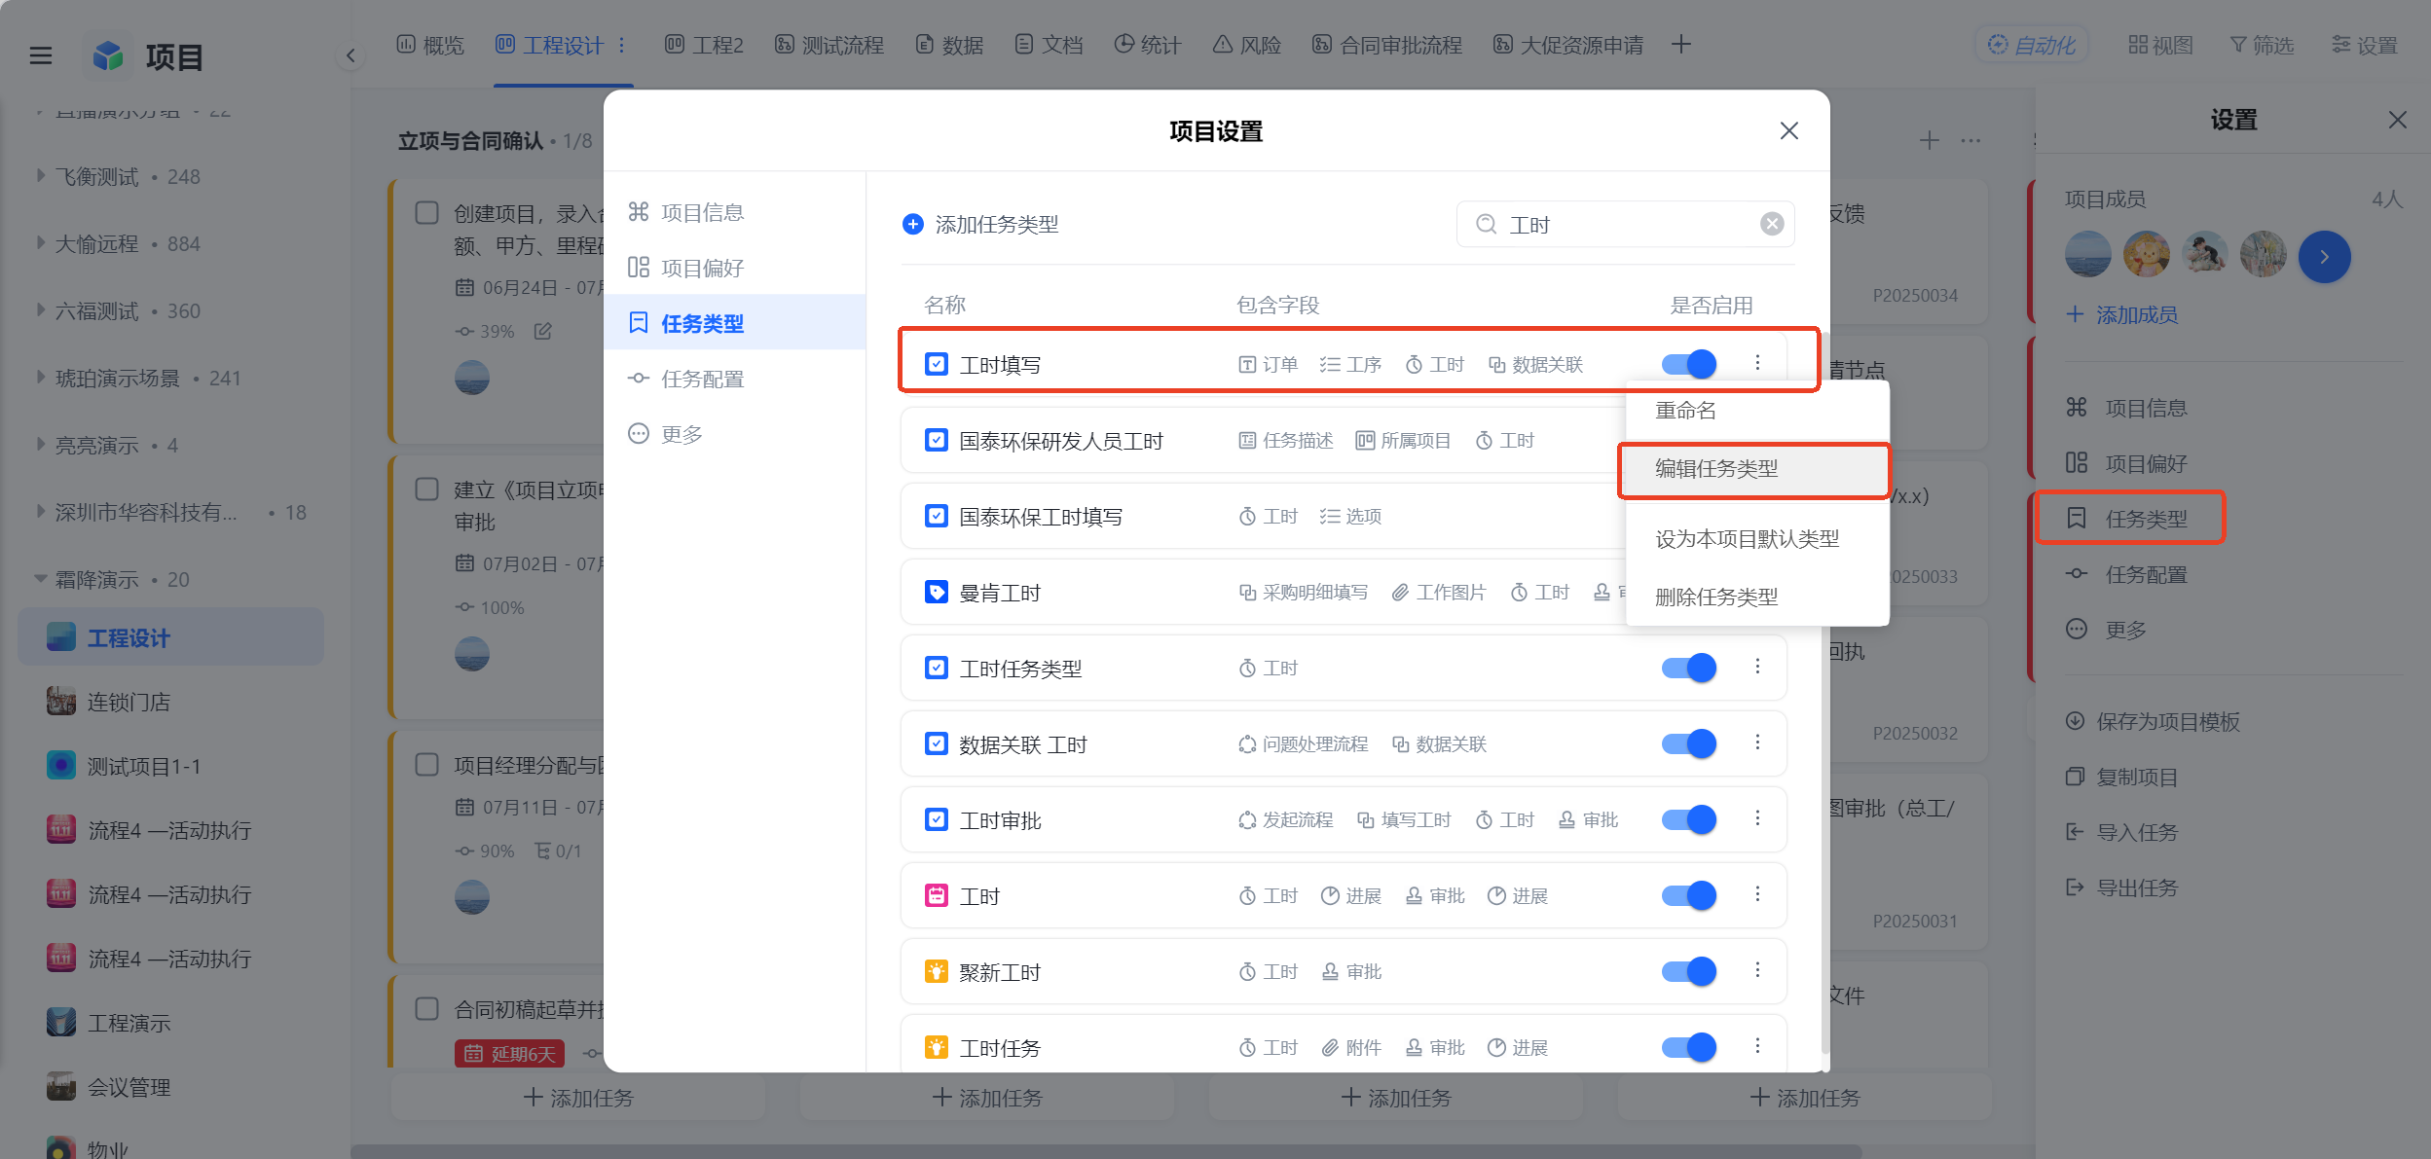Check the 创建项目 task checkbox

click(x=427, y=213)
